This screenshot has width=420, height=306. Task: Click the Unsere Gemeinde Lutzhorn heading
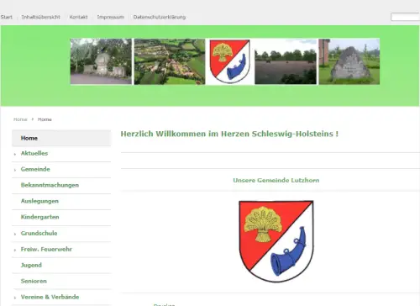276,180
